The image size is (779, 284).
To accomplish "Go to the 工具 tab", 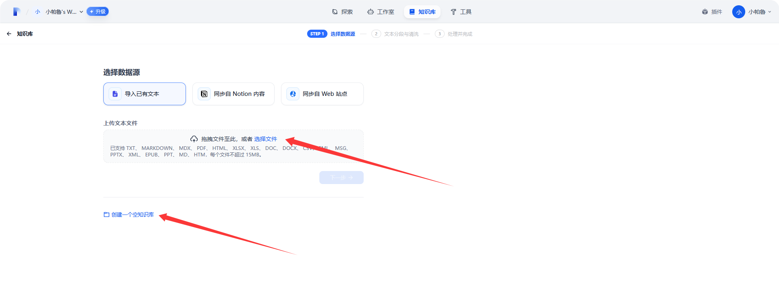I will 461,12.
